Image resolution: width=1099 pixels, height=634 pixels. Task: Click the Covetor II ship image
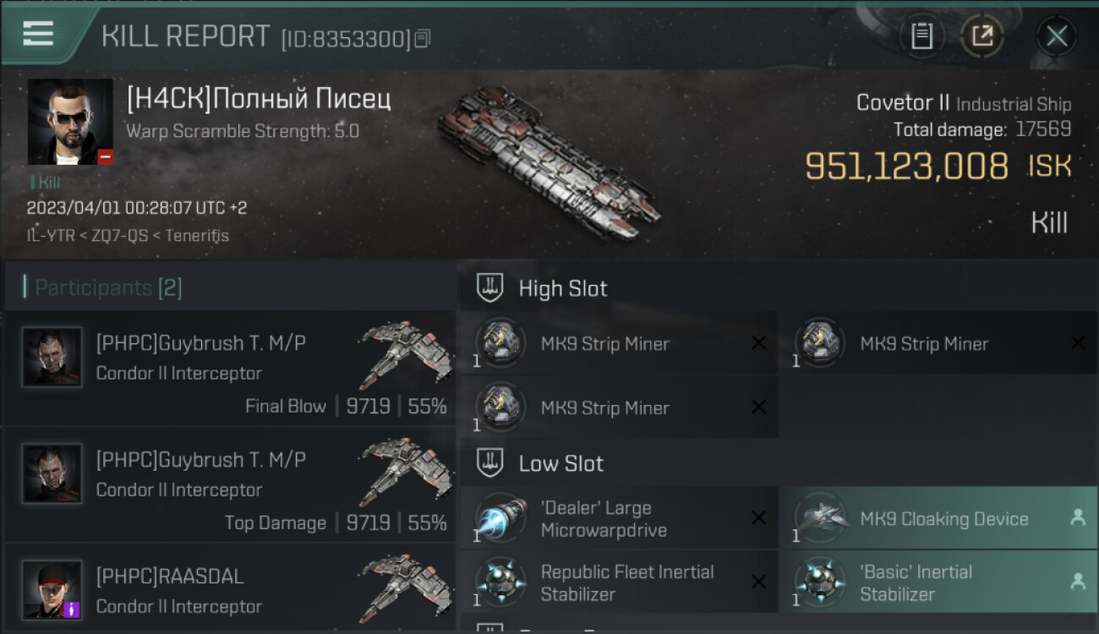coord(549,161)
